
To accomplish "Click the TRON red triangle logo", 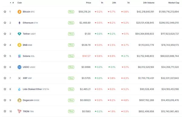I will click(19, 111).
